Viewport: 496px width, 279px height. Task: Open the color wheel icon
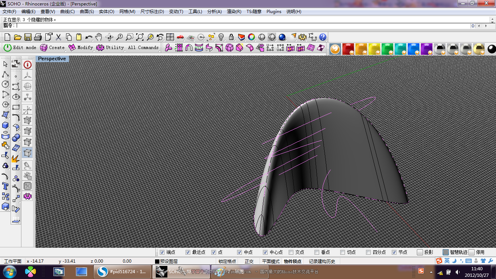pos(251,37)
